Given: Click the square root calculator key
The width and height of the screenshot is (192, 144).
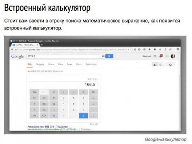Looking at the screenshot, I should pos(54,110).
